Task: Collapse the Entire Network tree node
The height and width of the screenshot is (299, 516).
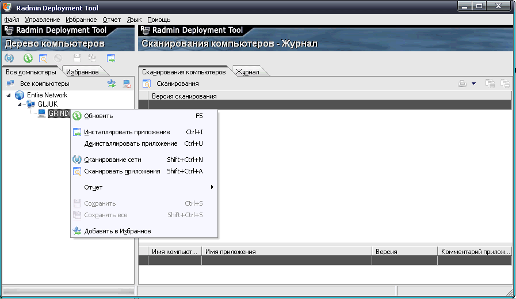Action: click(x=9, y=95)
